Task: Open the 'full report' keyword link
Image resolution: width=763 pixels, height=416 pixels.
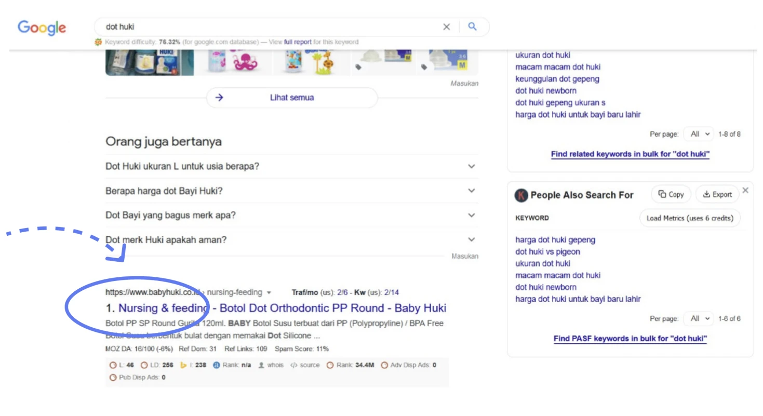Action: pyautogui.click(x=298, y=42)
